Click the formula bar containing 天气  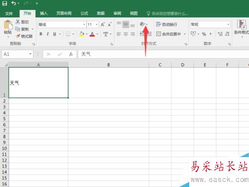point(163,54)
